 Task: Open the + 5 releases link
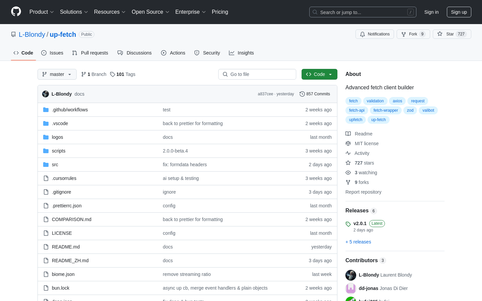(358, 242)
